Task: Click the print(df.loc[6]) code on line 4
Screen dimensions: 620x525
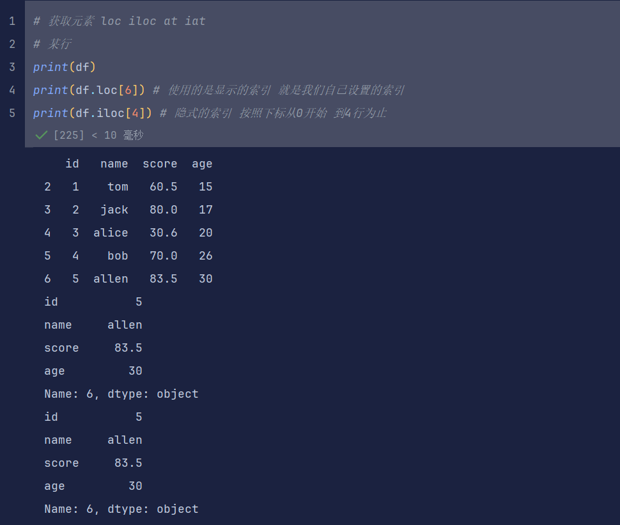Action: tap(89, 90)
